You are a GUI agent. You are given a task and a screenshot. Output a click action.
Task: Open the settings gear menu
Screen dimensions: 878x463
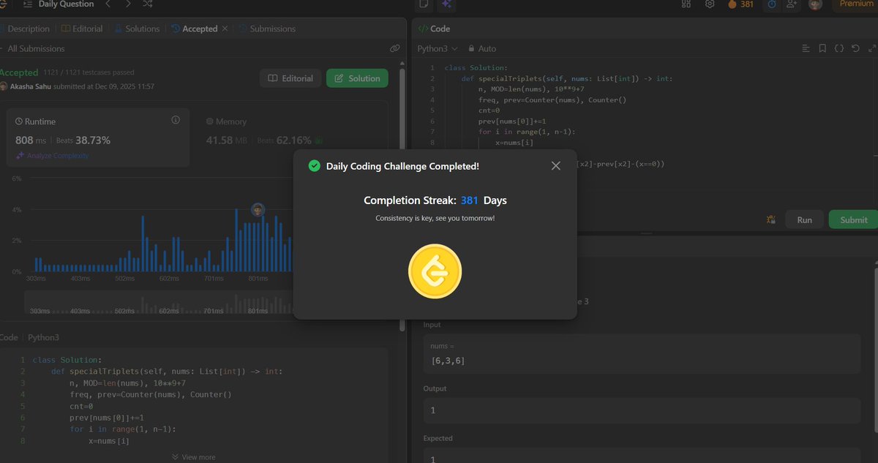coord(708,4)
